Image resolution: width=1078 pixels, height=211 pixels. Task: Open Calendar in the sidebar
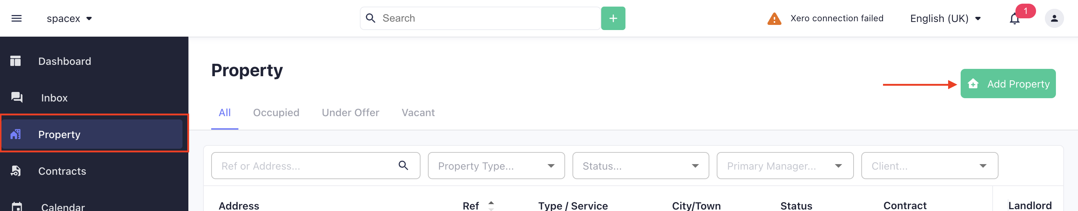tap(63, 206)
